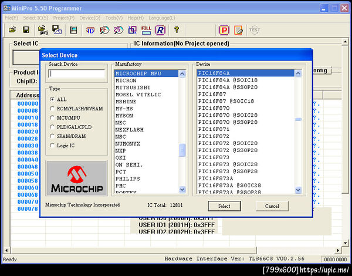Select PIC16F870 @SSOP28 device

coord(246,122)
